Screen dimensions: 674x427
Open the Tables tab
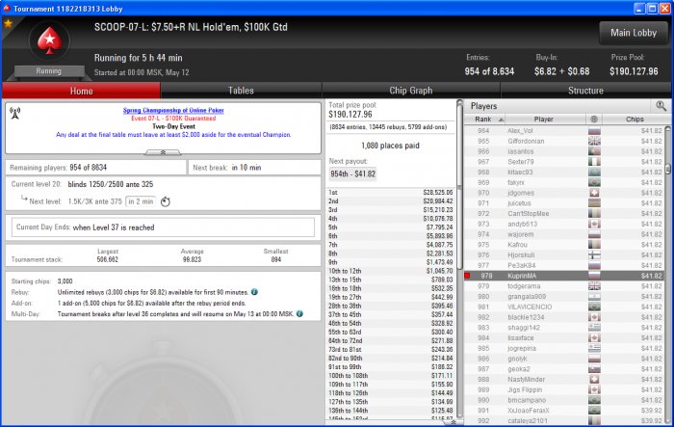[x=241, y=91]
